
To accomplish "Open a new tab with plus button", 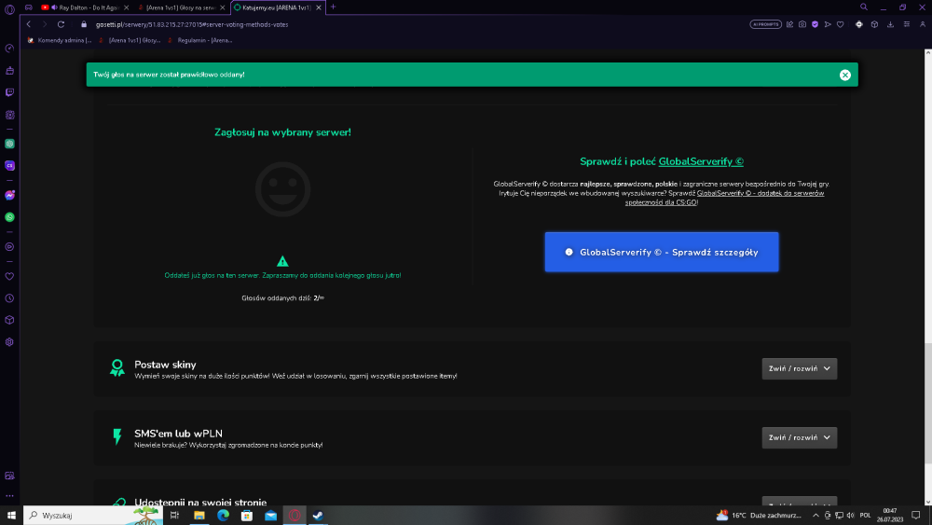I will coord(333,7).
